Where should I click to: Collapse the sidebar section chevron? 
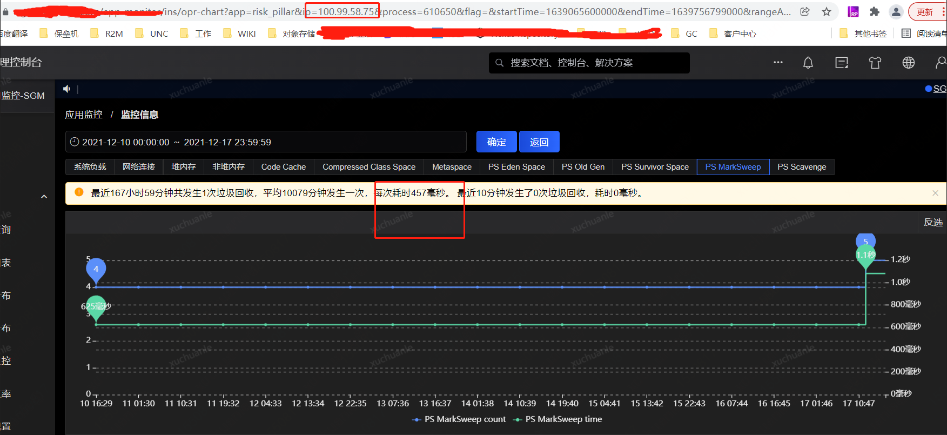44,197
